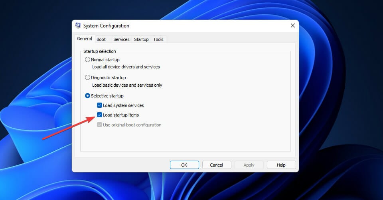Confirm with the OK button
Screen dimensions: 383x200
[184, 165]
